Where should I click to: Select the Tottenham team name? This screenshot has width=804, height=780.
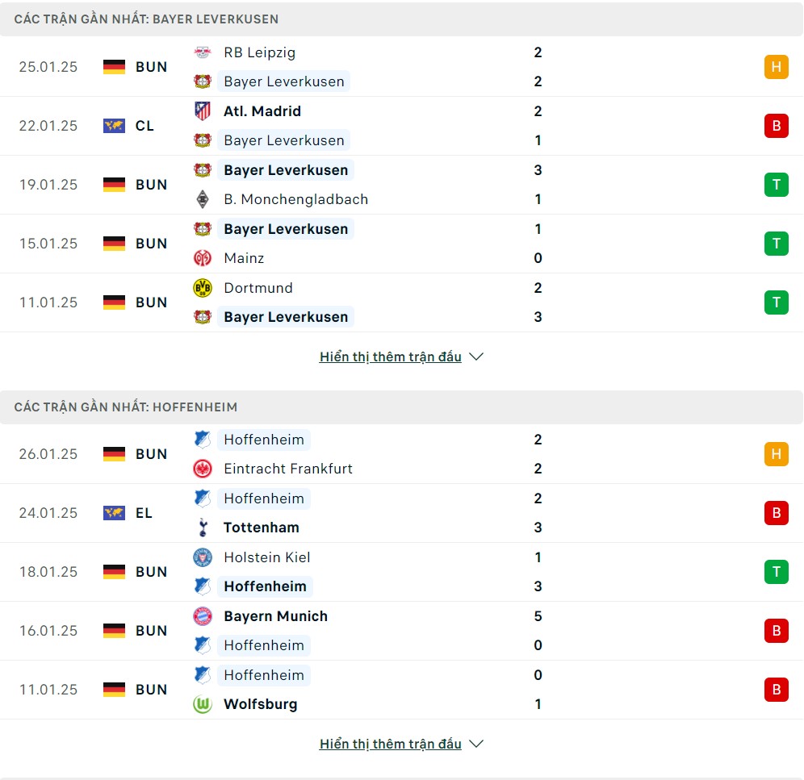coord(262,528)
